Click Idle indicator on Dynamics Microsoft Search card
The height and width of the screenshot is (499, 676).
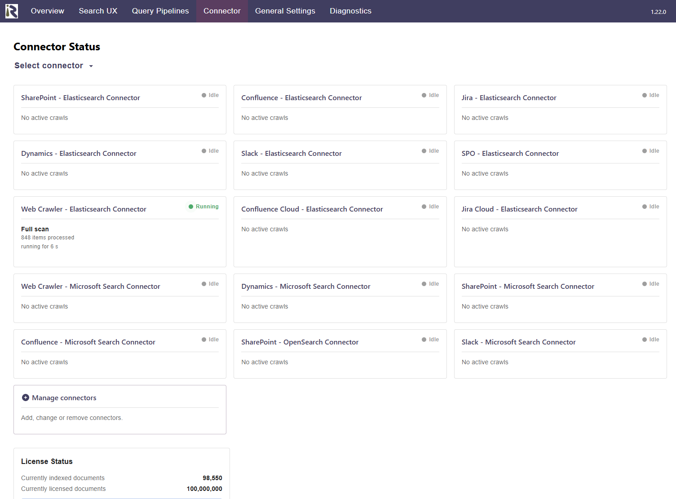tap(430, 284)
